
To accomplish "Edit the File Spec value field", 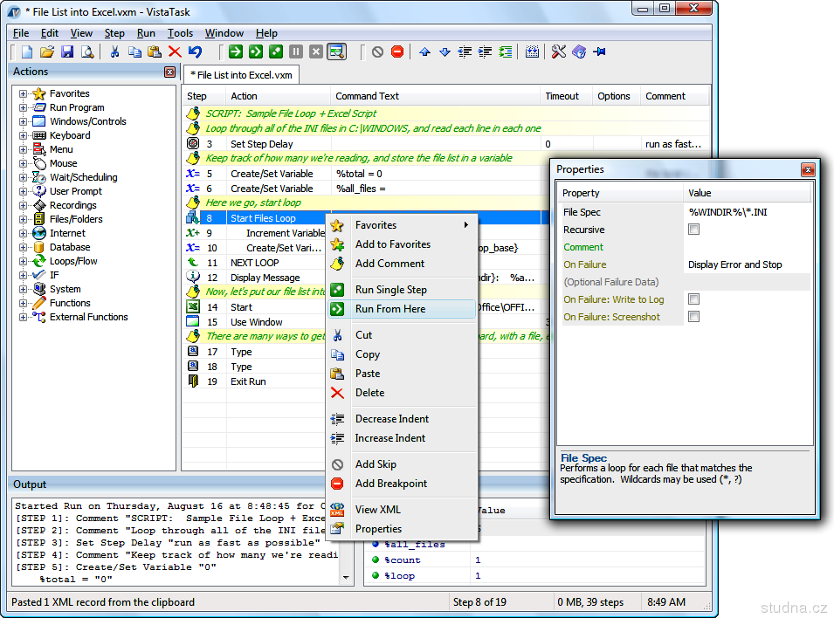I will coord(748,212).
